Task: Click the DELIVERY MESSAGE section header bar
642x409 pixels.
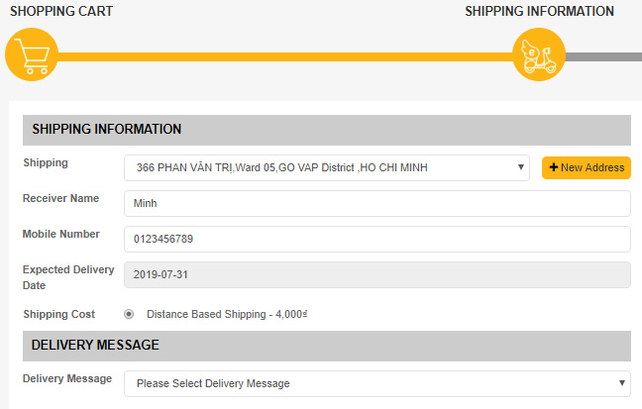Action: [x=327, y=346]
